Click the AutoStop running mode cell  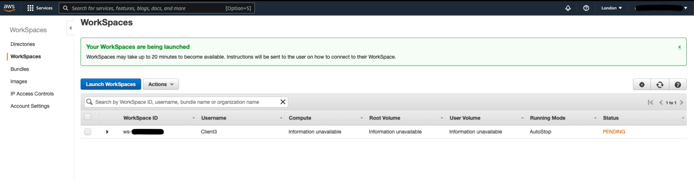coord(540,132)
